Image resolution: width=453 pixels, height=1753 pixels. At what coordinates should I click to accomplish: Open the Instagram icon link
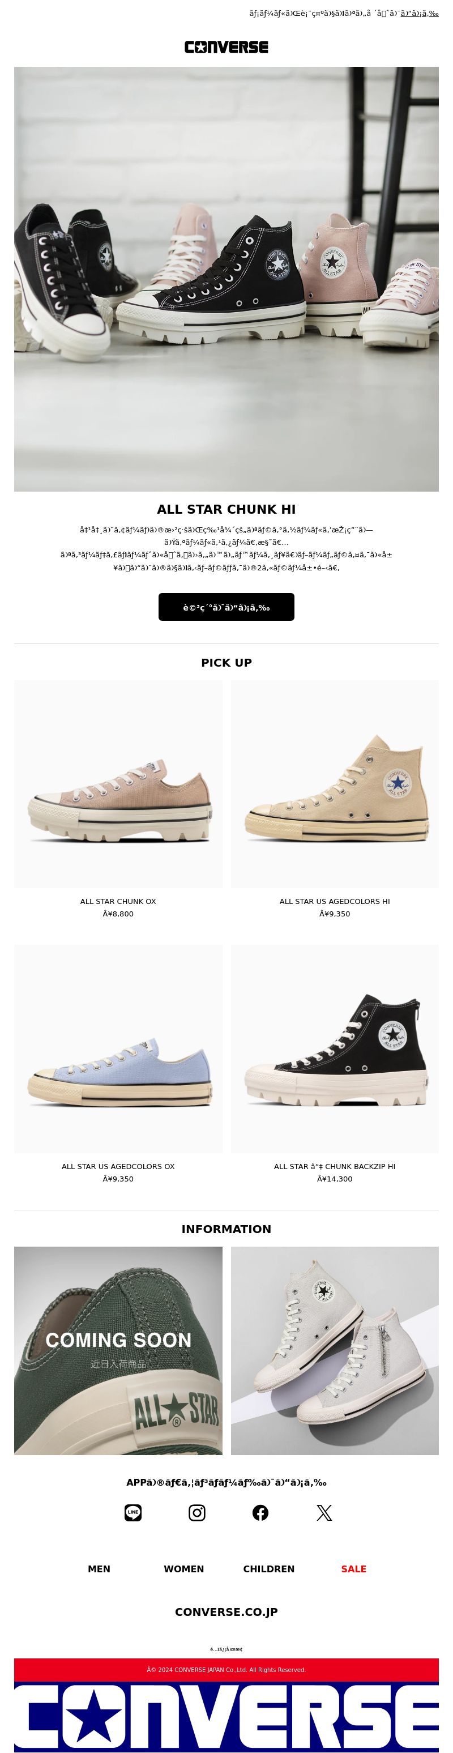point(196,1513)
